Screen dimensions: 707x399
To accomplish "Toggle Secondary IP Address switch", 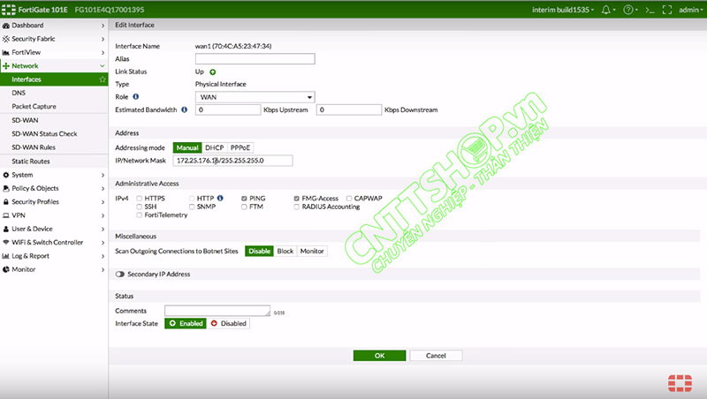I will tap(119, 274).
